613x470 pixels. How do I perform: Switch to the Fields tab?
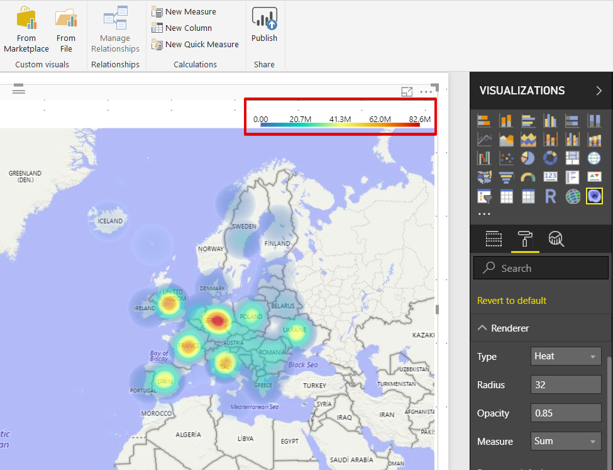click(494, 238)
